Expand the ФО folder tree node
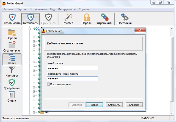This screenshot has height=122, width=176. (34, 112)
